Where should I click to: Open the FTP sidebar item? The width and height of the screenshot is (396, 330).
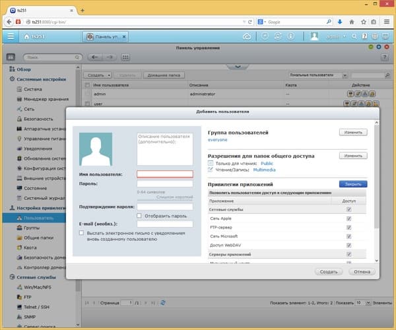click(28, 297)
